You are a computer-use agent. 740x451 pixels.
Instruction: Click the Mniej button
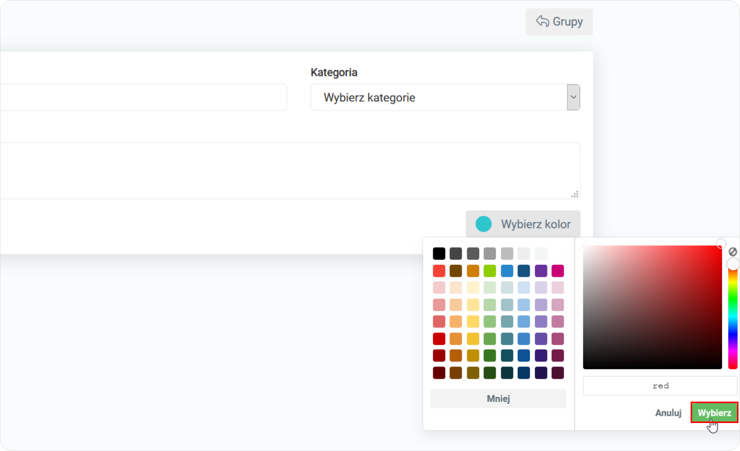pos(498,399)
